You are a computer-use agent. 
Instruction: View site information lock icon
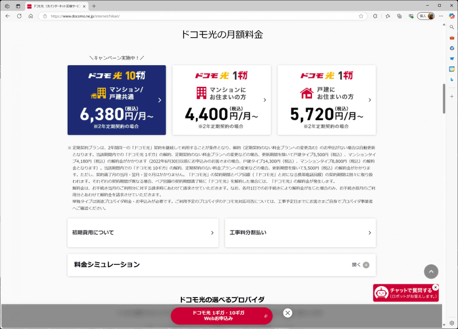tap(45, 16)
